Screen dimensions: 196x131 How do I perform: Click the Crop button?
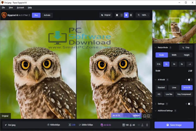pos(186,47)
